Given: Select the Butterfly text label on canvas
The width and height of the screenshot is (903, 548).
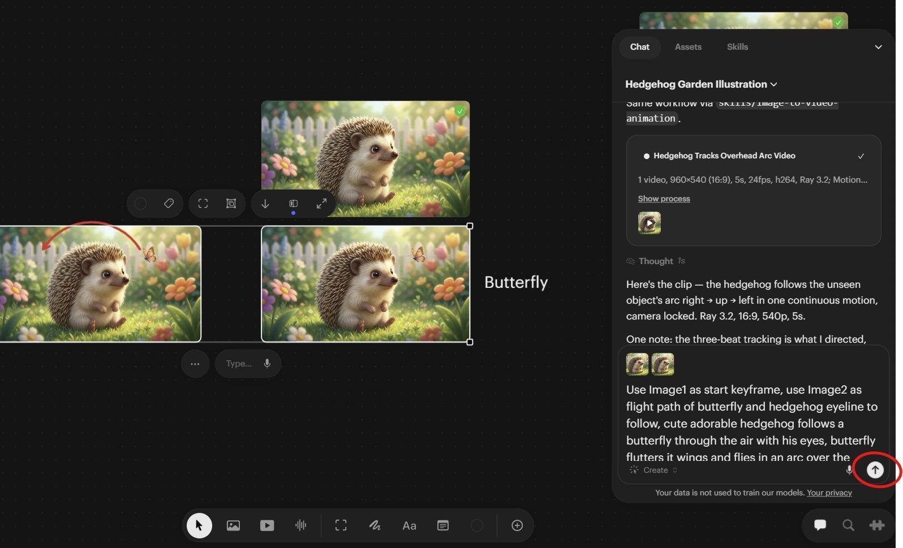Looking at the screenshot, I should (x=516, y=282).
